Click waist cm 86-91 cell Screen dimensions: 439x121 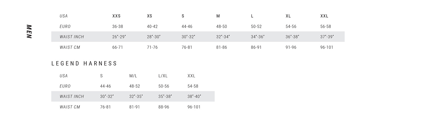pyautogui.click(x=256, y=47)
